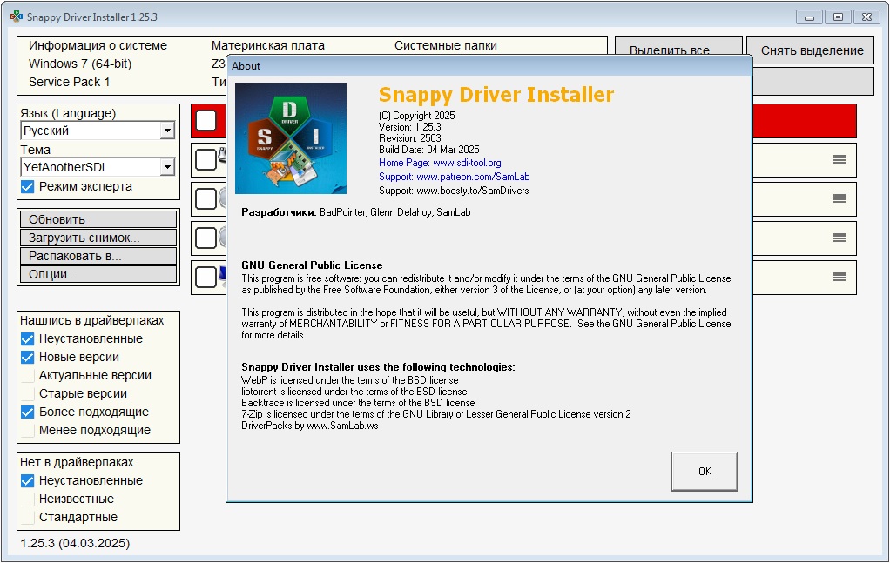Open the first driver row hamburger menu

tap(839, 159)
